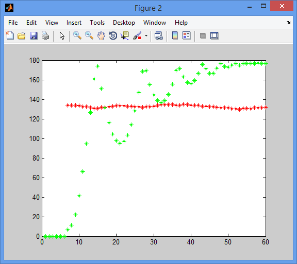Insert a legend with the toolbar icon
The image size is (297, 264).
point(186,36)
